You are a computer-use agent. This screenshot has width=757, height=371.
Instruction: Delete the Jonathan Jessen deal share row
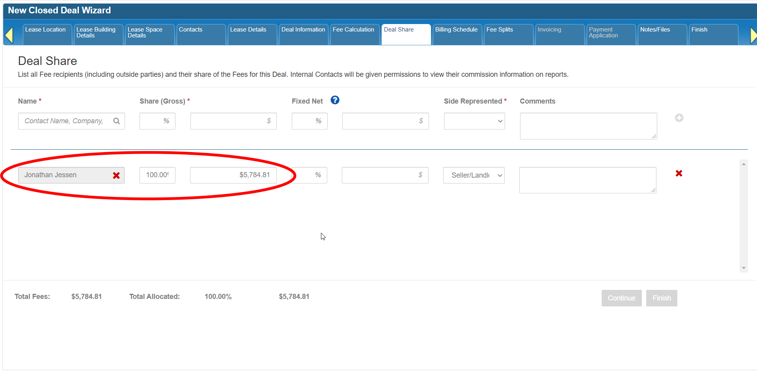point(679,173)
